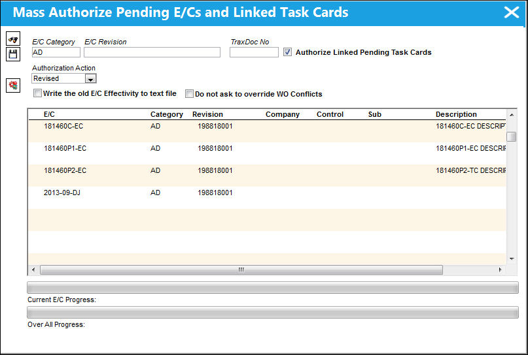Tick Do not ask to override WO Conflicts
Image resolution: width=528 pixels, height=355 pixels.
click(189, 94)
